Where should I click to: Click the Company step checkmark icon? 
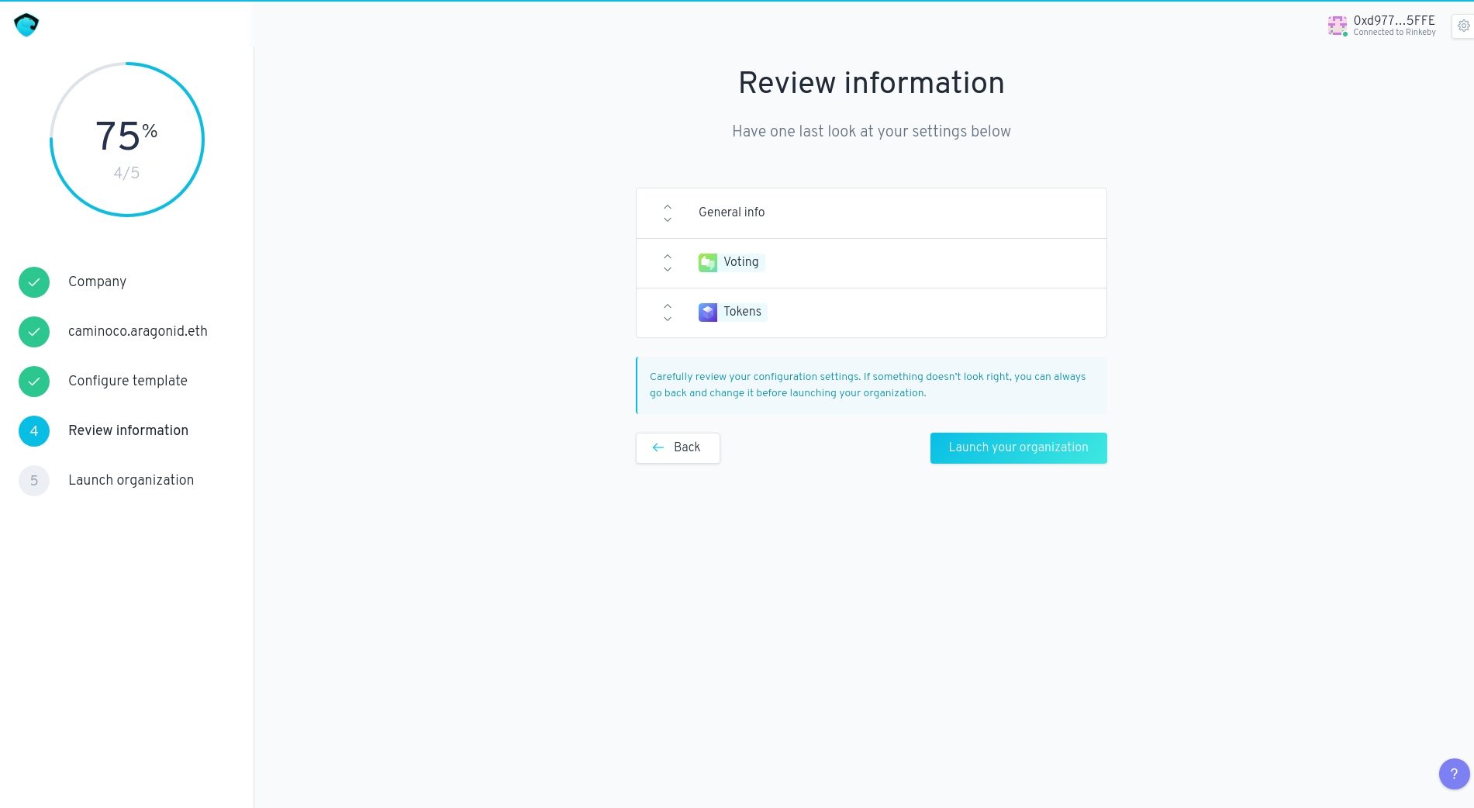(x=34, y=282)
